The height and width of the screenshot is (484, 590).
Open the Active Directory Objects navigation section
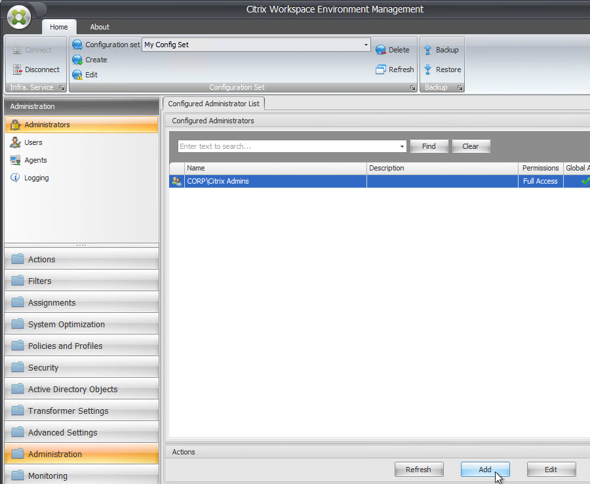coord(82,389)
